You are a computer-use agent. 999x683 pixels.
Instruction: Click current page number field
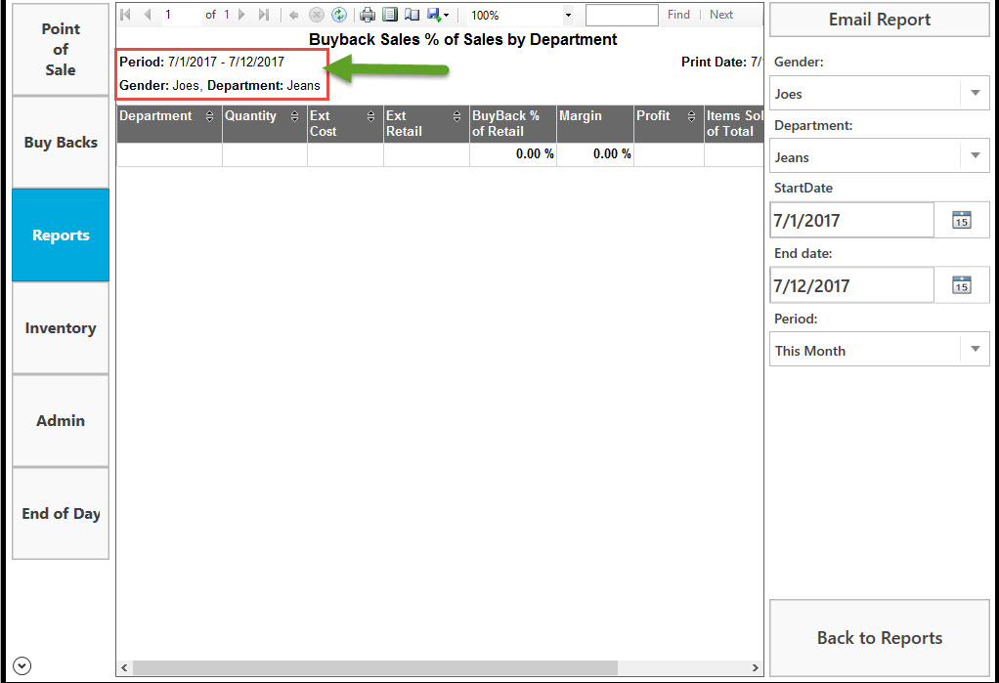180,15
